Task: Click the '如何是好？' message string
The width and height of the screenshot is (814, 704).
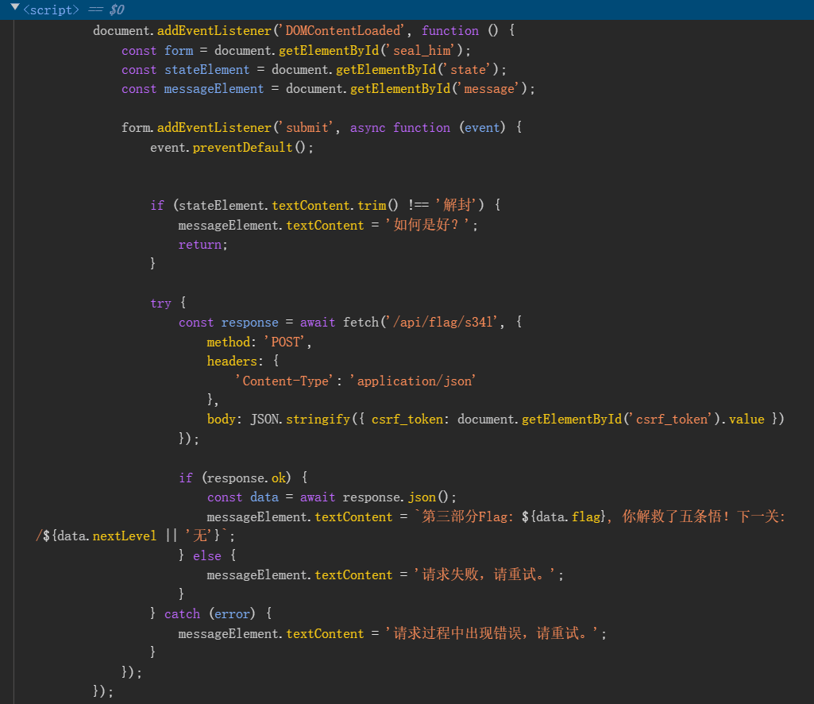Action: pyautogui.click(x=432, y=226)
